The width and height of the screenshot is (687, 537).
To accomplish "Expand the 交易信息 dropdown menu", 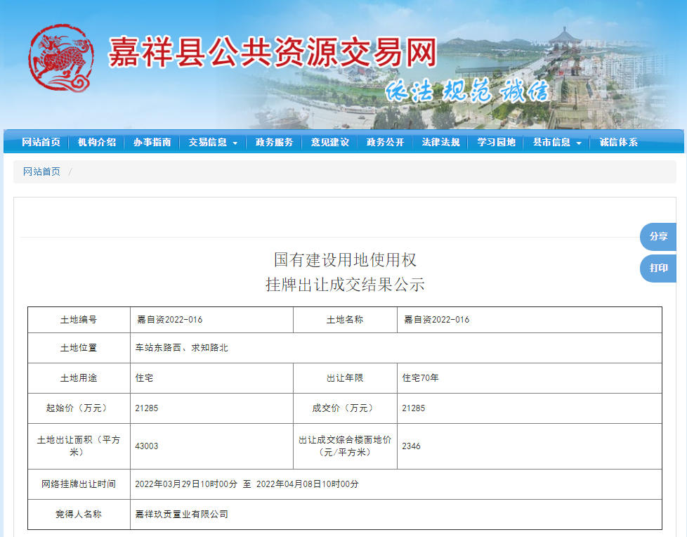I will pos(213,141).
